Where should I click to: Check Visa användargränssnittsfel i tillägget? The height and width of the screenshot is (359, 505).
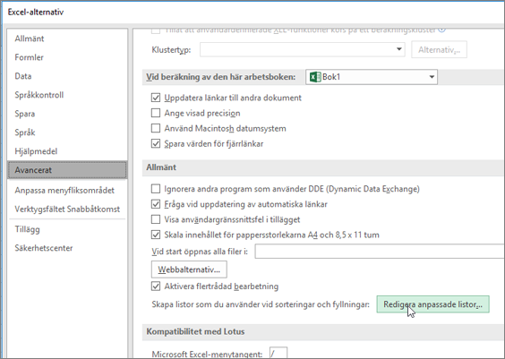[x=156, y=219]
